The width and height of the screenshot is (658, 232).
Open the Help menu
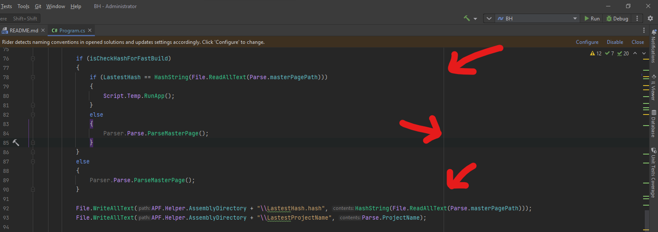(x=76, y=6)
